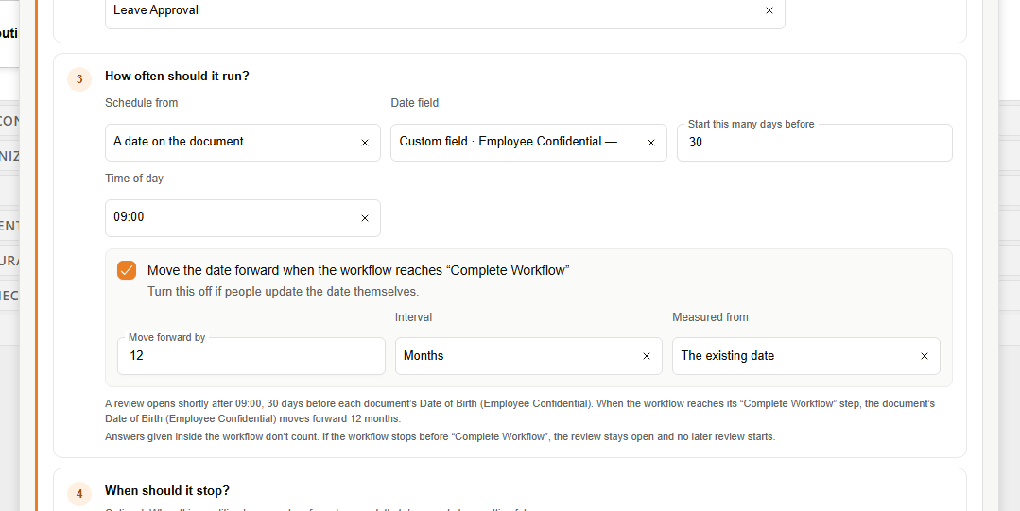Clear the Months interval selection
This screenshot has width=1020, height=511.
coord(646,355)
